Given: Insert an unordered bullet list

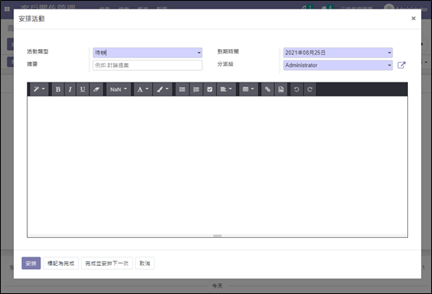Looking at the screenshot, I should click(182, 89).
